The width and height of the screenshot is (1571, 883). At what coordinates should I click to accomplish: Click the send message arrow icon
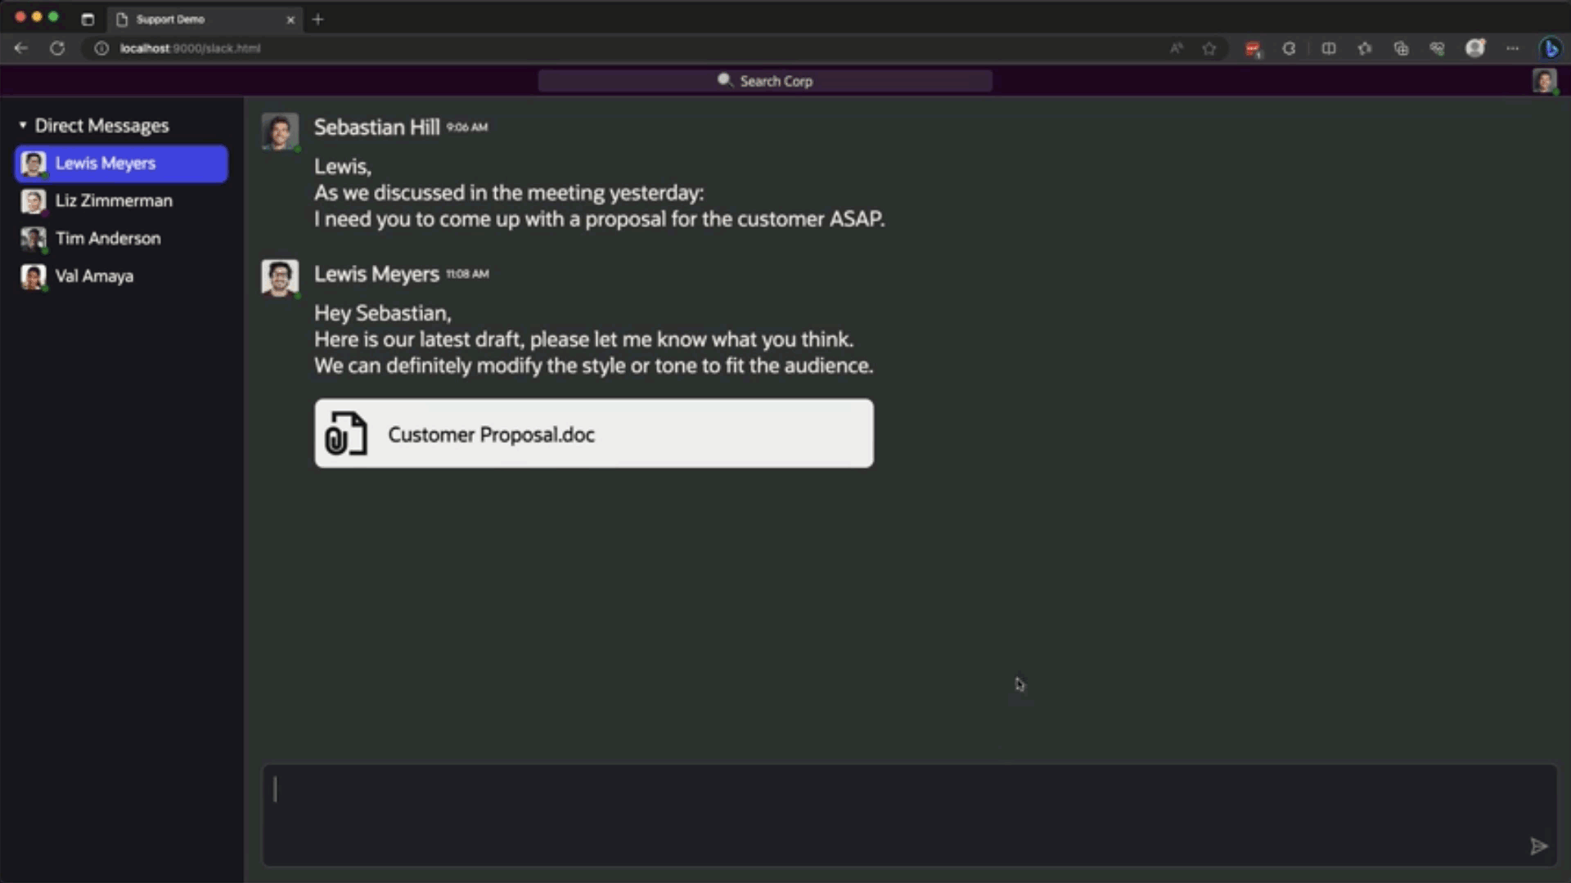pyautogui.click(x=1538, y=846)
